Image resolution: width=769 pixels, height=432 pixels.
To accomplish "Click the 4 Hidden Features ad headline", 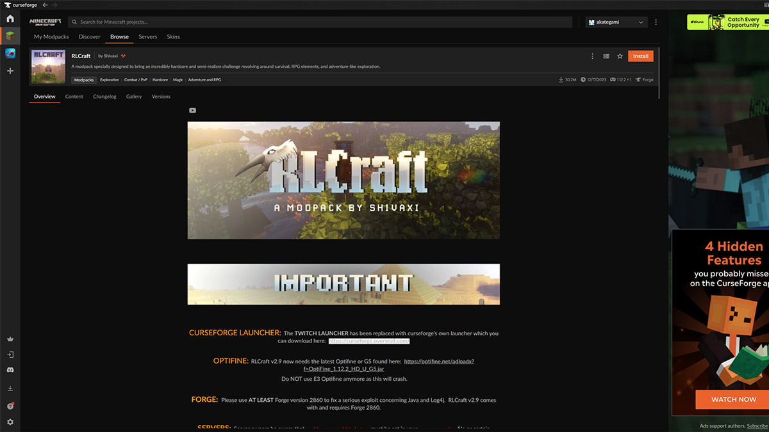I will click(x=734, y=253).
